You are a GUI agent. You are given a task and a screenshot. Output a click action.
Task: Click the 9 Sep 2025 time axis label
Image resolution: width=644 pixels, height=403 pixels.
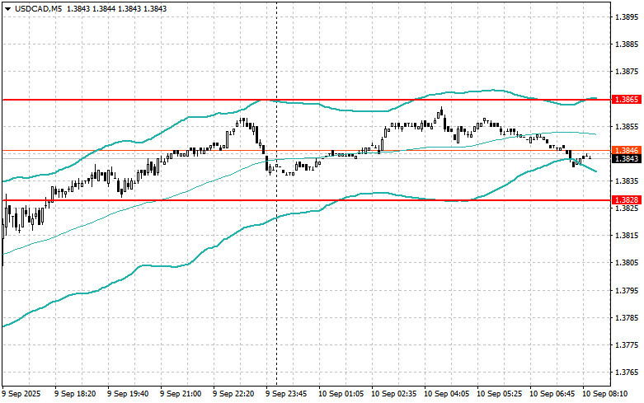[21, 394]
